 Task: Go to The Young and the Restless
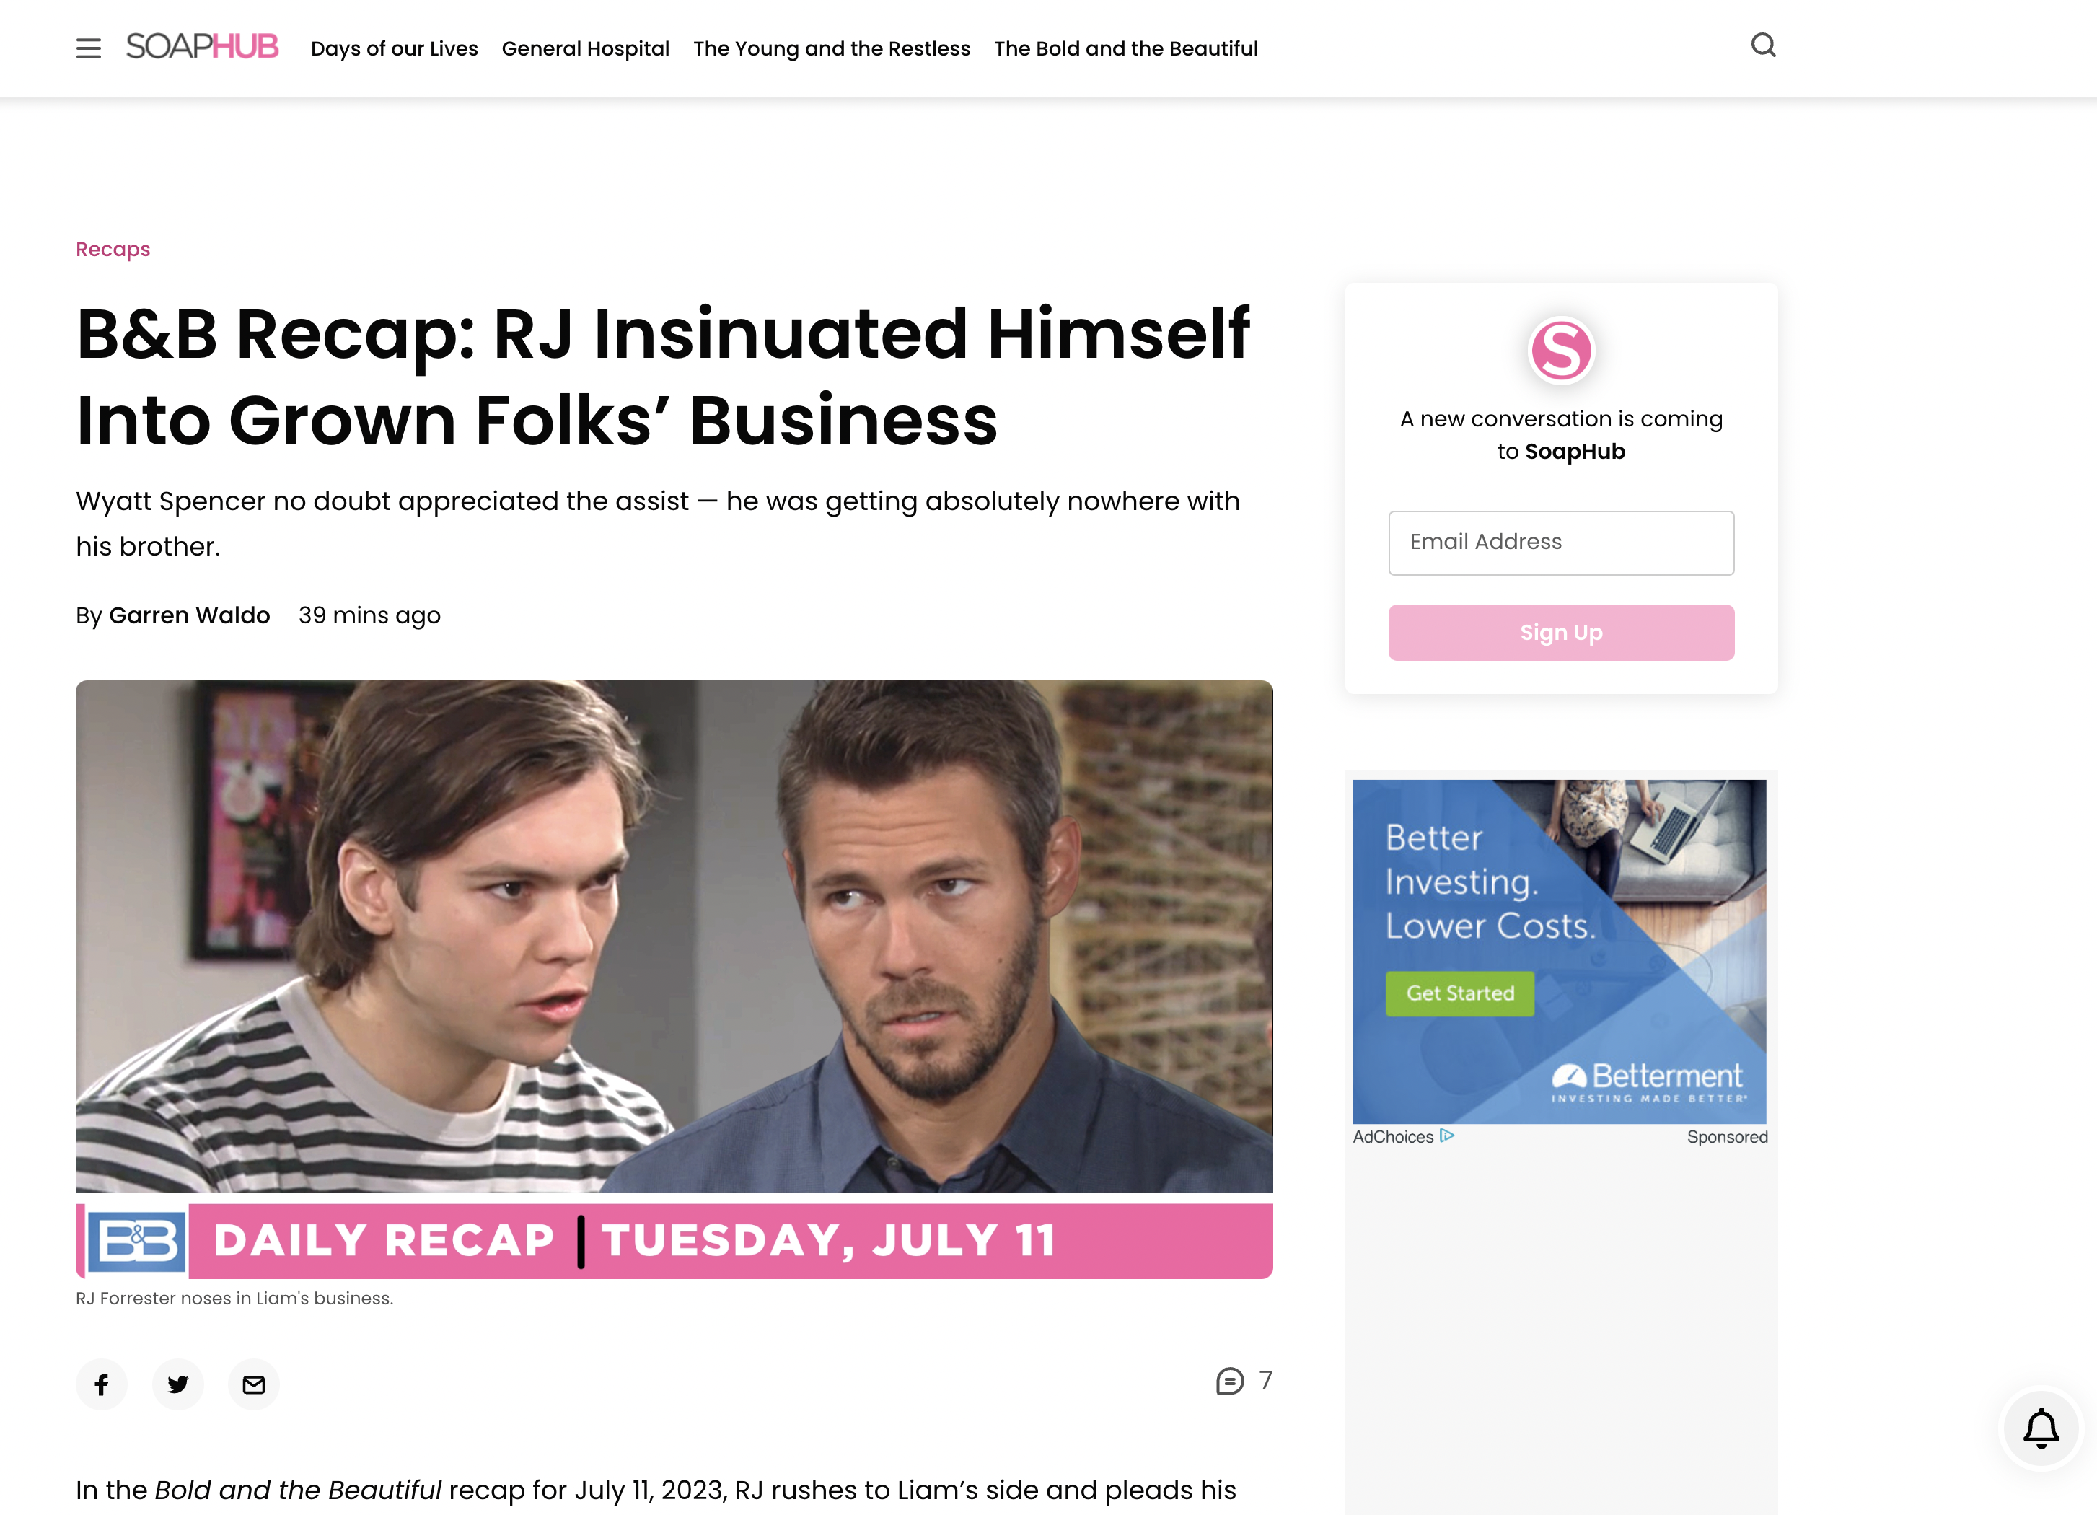pos(831,48)
